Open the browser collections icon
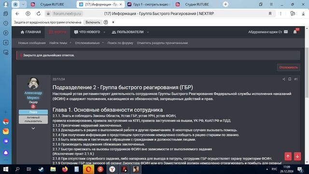This screenshot has height=174, width=309. (293, 14)
